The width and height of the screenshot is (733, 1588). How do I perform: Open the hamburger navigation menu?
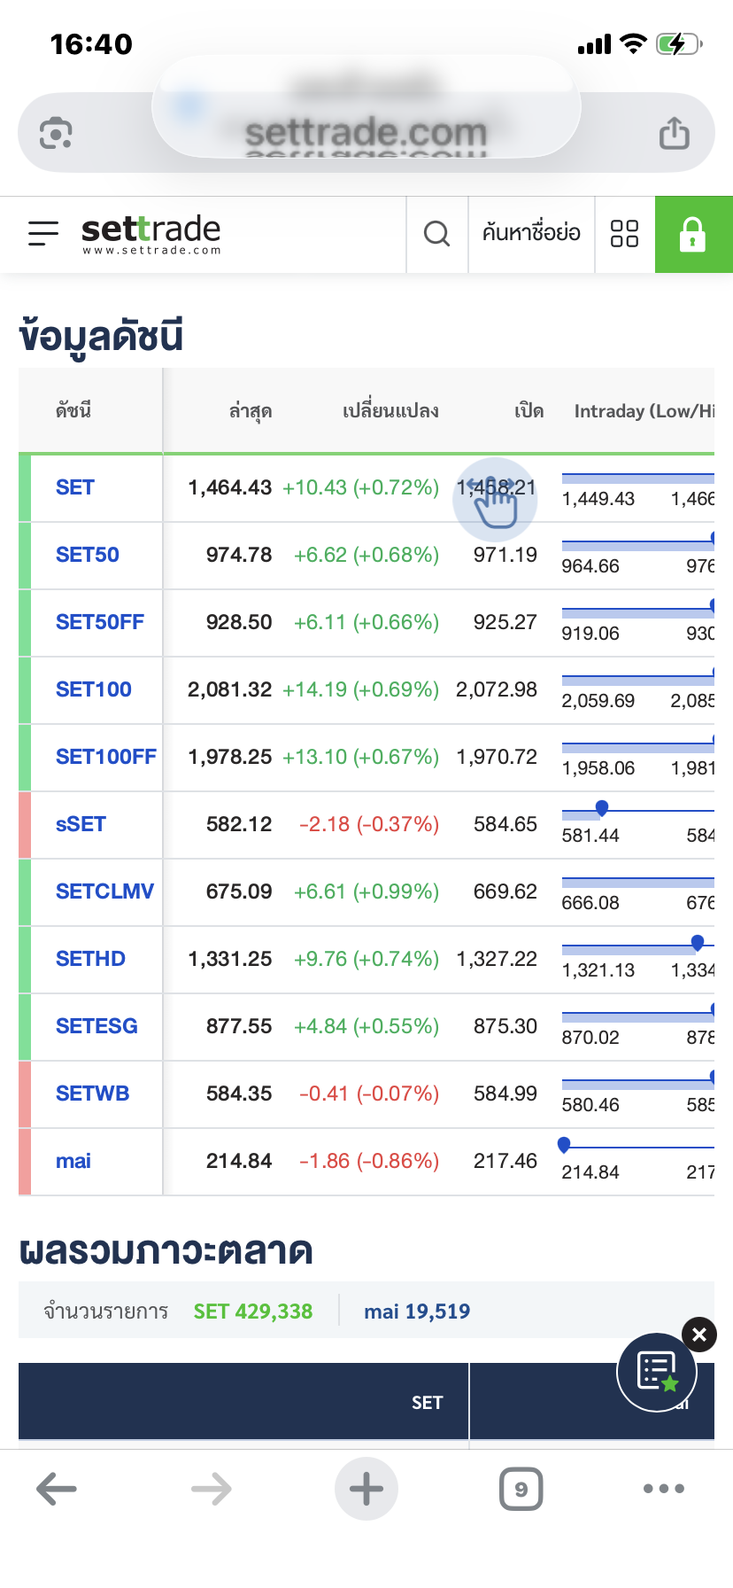click(x=43, y=233)
